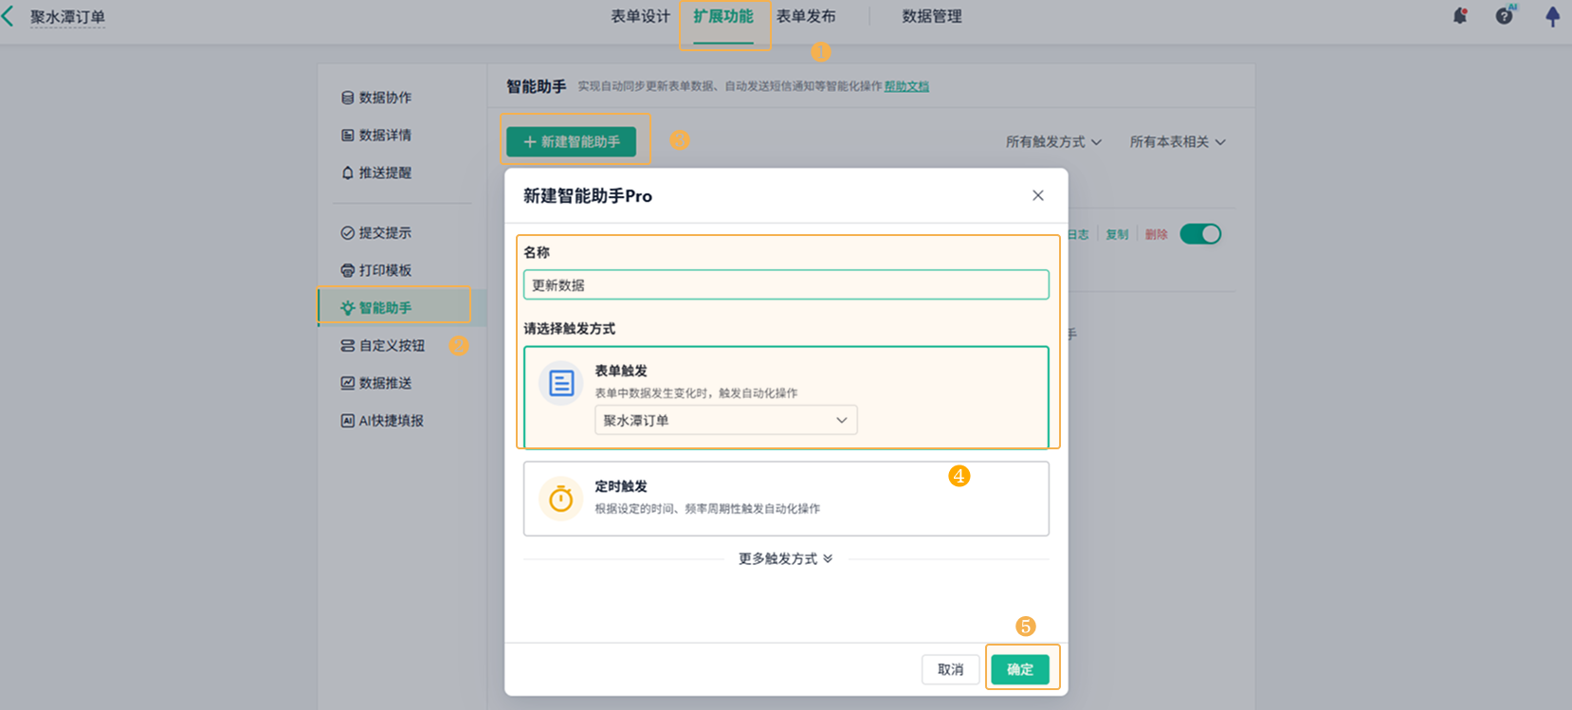Switch to the 表单设计 tab
Screen dimensions: 1572x710
[640, 16]
